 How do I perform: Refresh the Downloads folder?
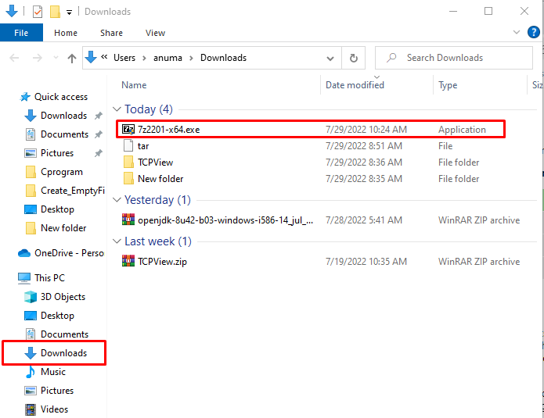(354, 58)
